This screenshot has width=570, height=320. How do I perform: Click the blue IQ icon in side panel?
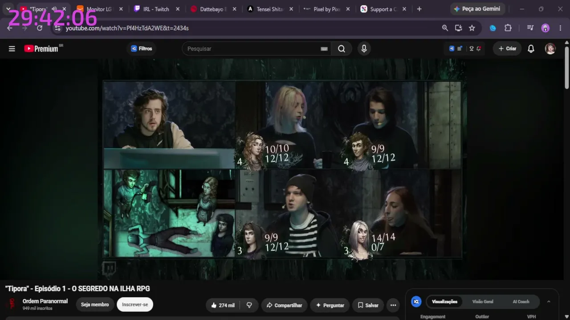coord(416,302)
